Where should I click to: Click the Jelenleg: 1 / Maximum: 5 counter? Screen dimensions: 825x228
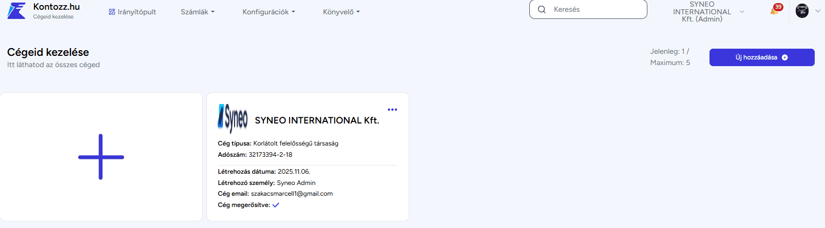[670, 57]
